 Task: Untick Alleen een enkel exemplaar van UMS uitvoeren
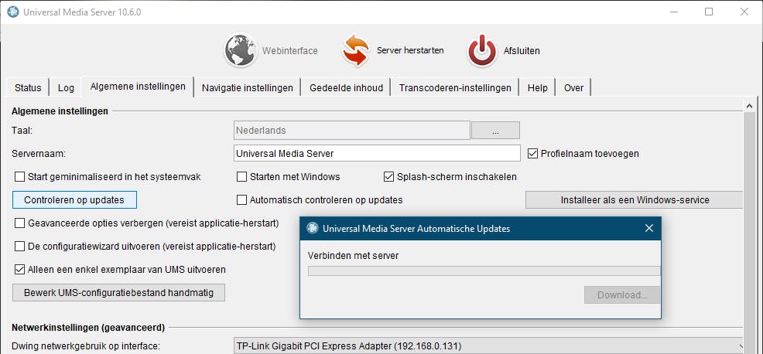[19, 270]
